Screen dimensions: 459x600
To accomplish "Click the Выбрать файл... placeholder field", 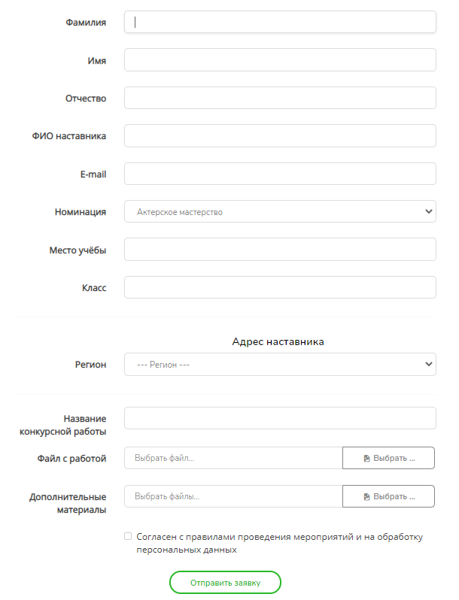I will (x=233, y=458).
